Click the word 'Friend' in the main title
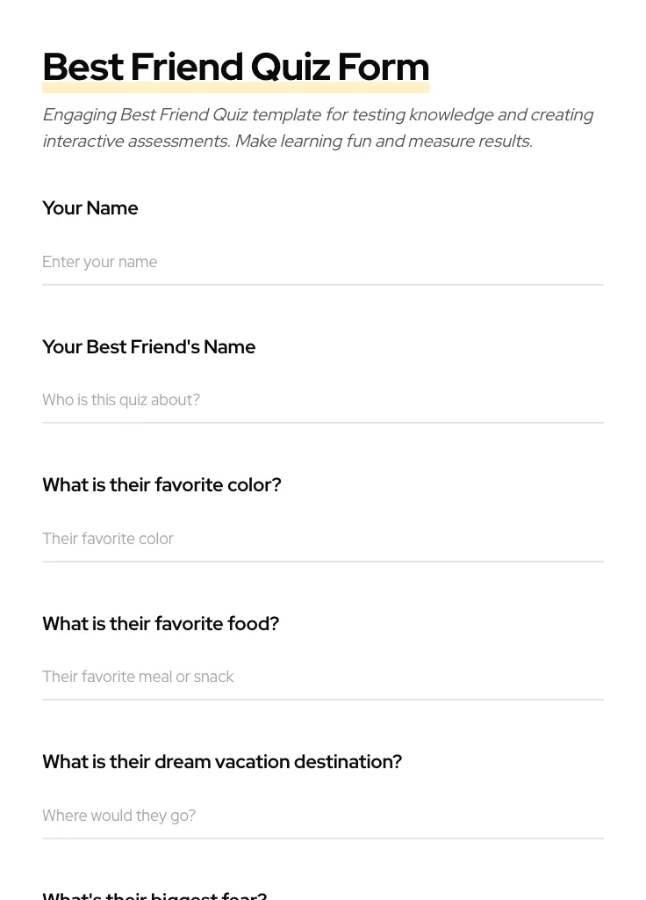Viewport: 646px width, 900px height. point(187,67)
